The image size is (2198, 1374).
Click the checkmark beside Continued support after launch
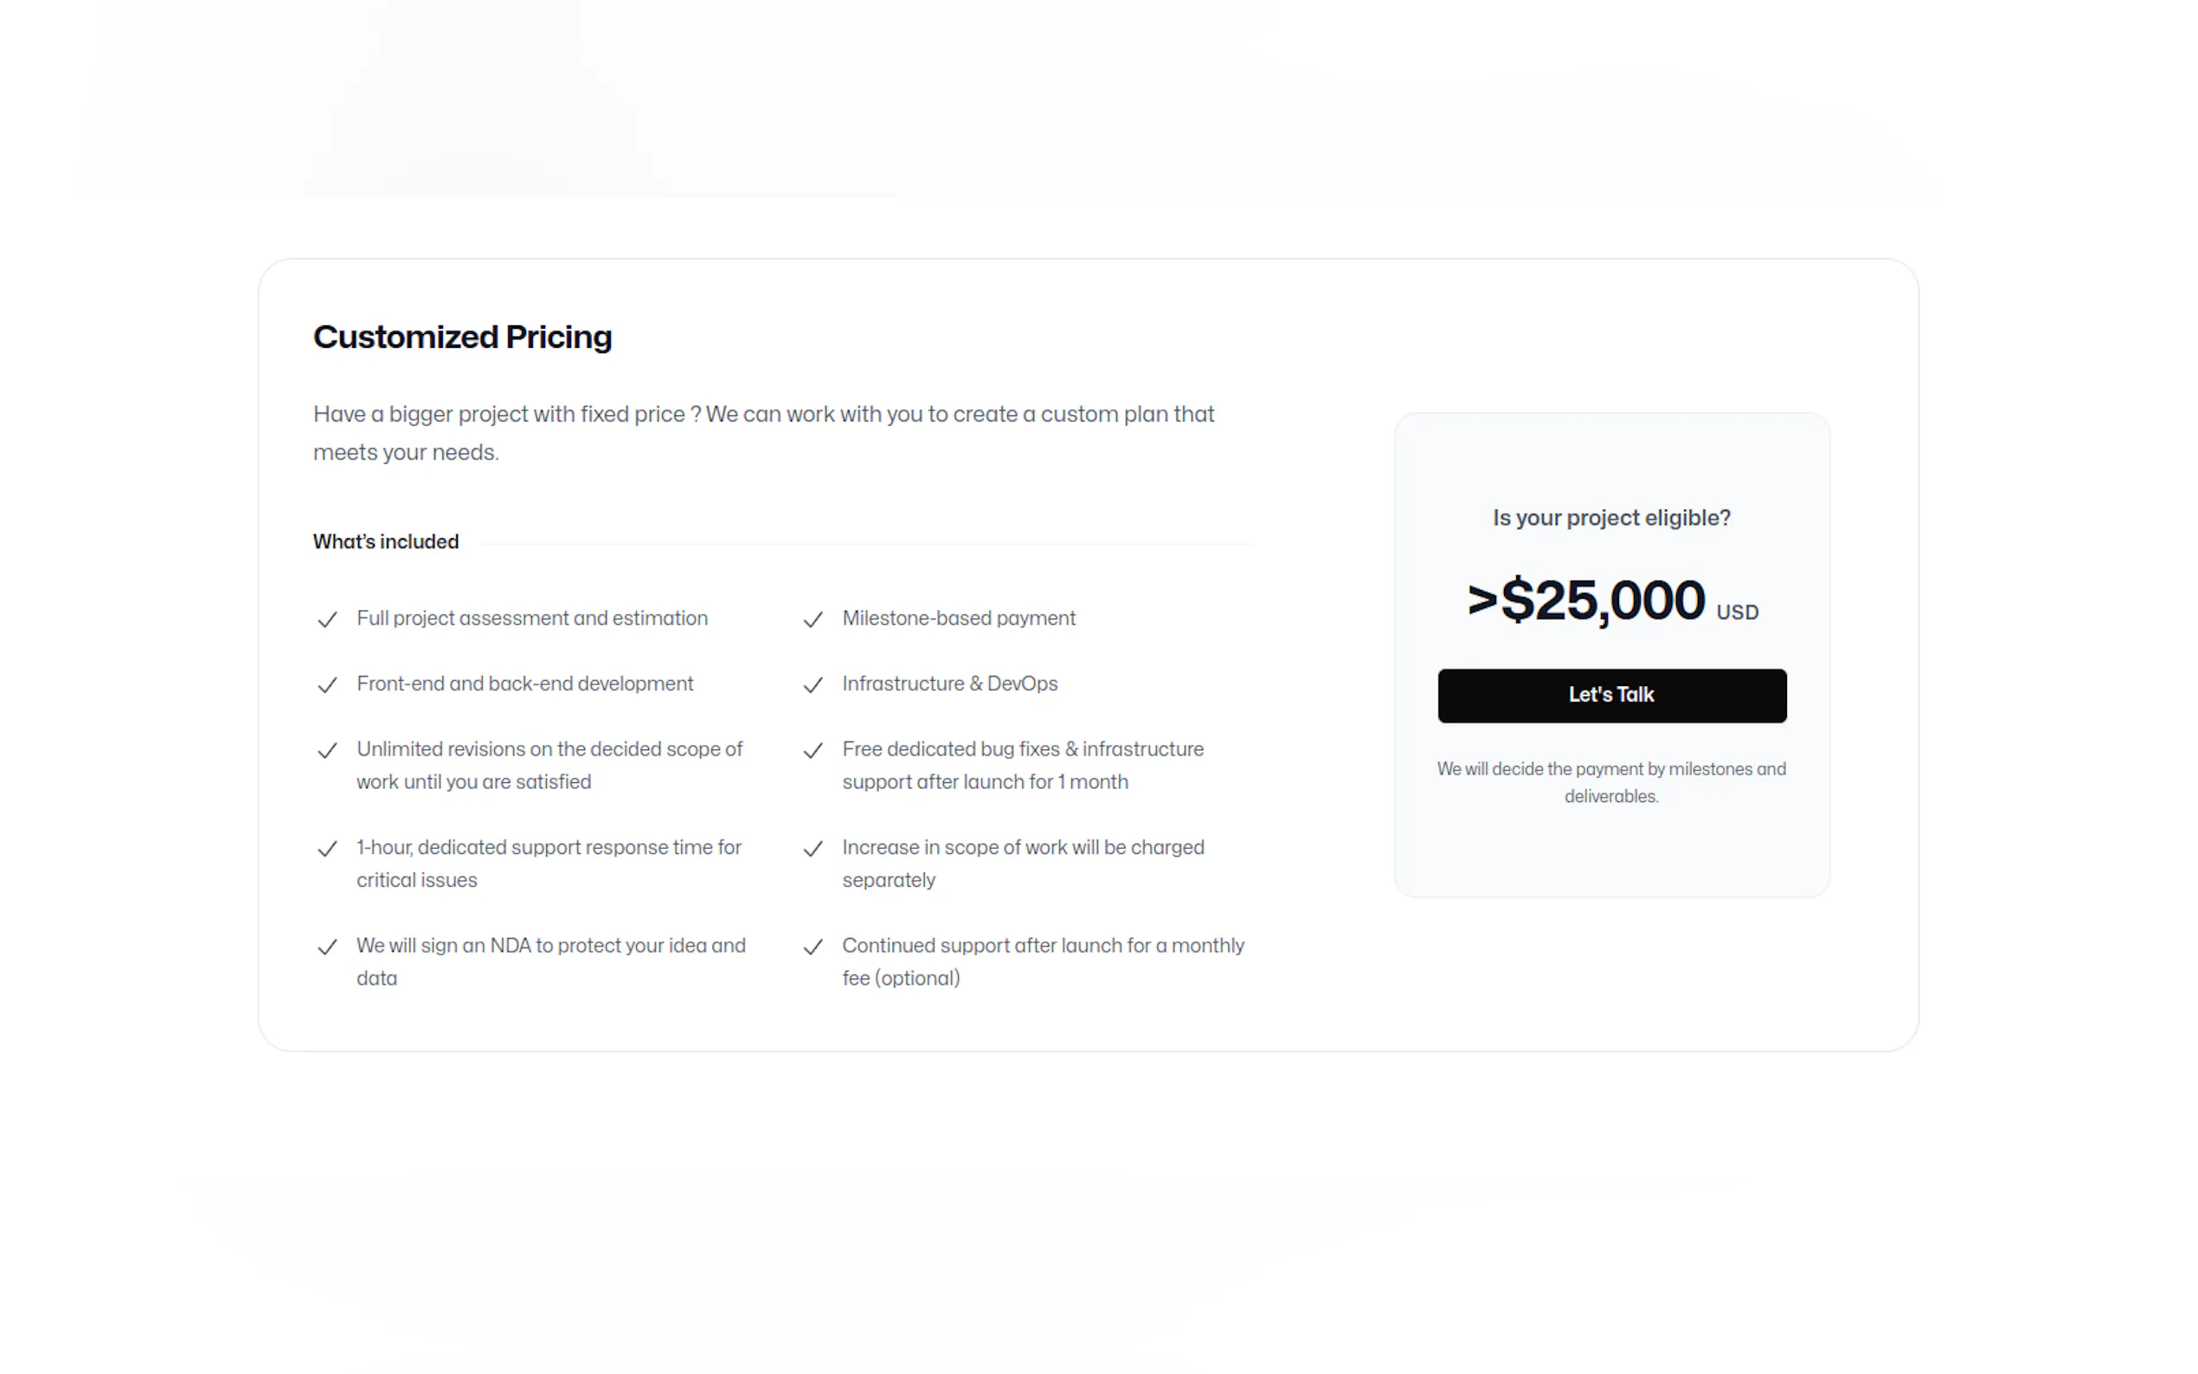coord(813,947)
